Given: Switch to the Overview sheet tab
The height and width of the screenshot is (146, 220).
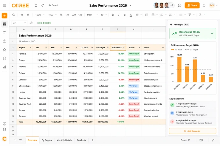Looking at the screenshot, I should click(x=32, y=140).
